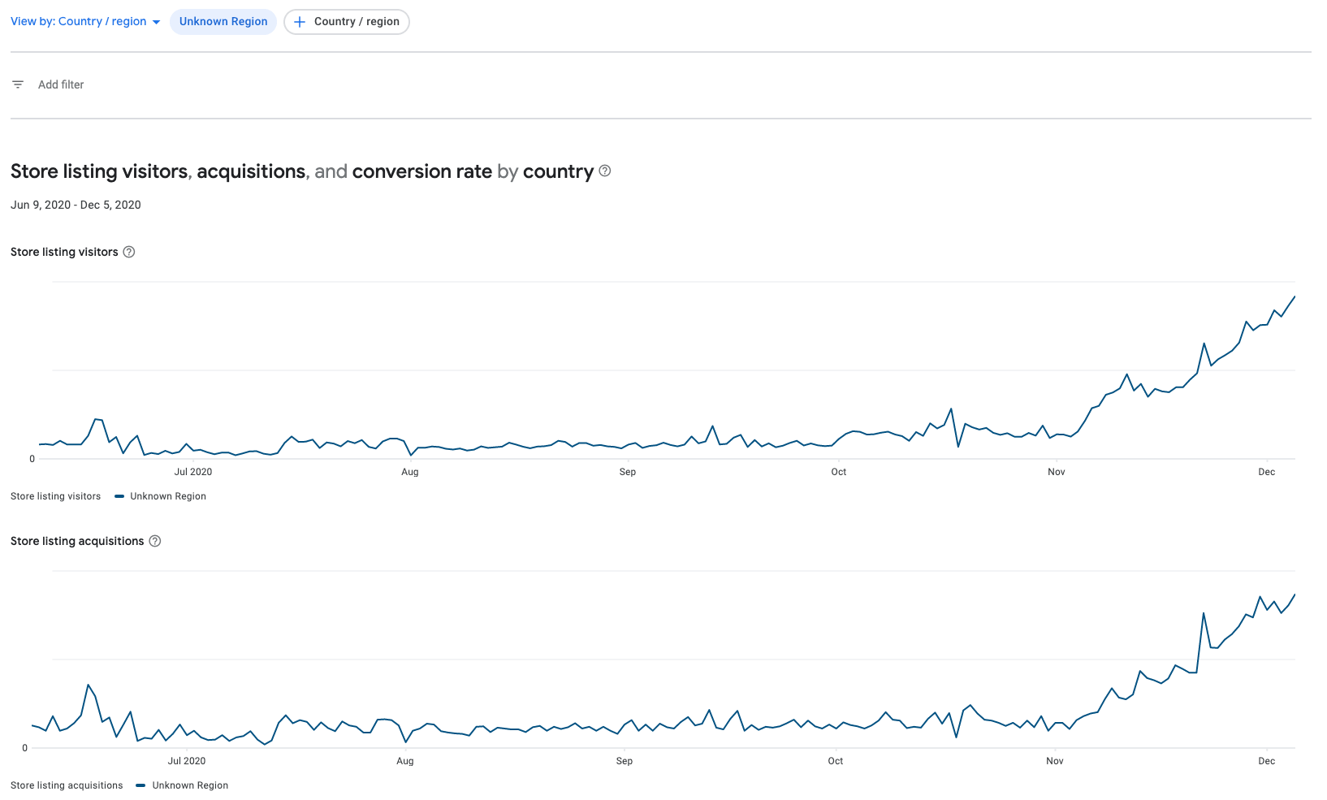Click the date range Jun 9, 2020 - Dec 5, 2020
1327x800 pixels.
pos(76,205)
